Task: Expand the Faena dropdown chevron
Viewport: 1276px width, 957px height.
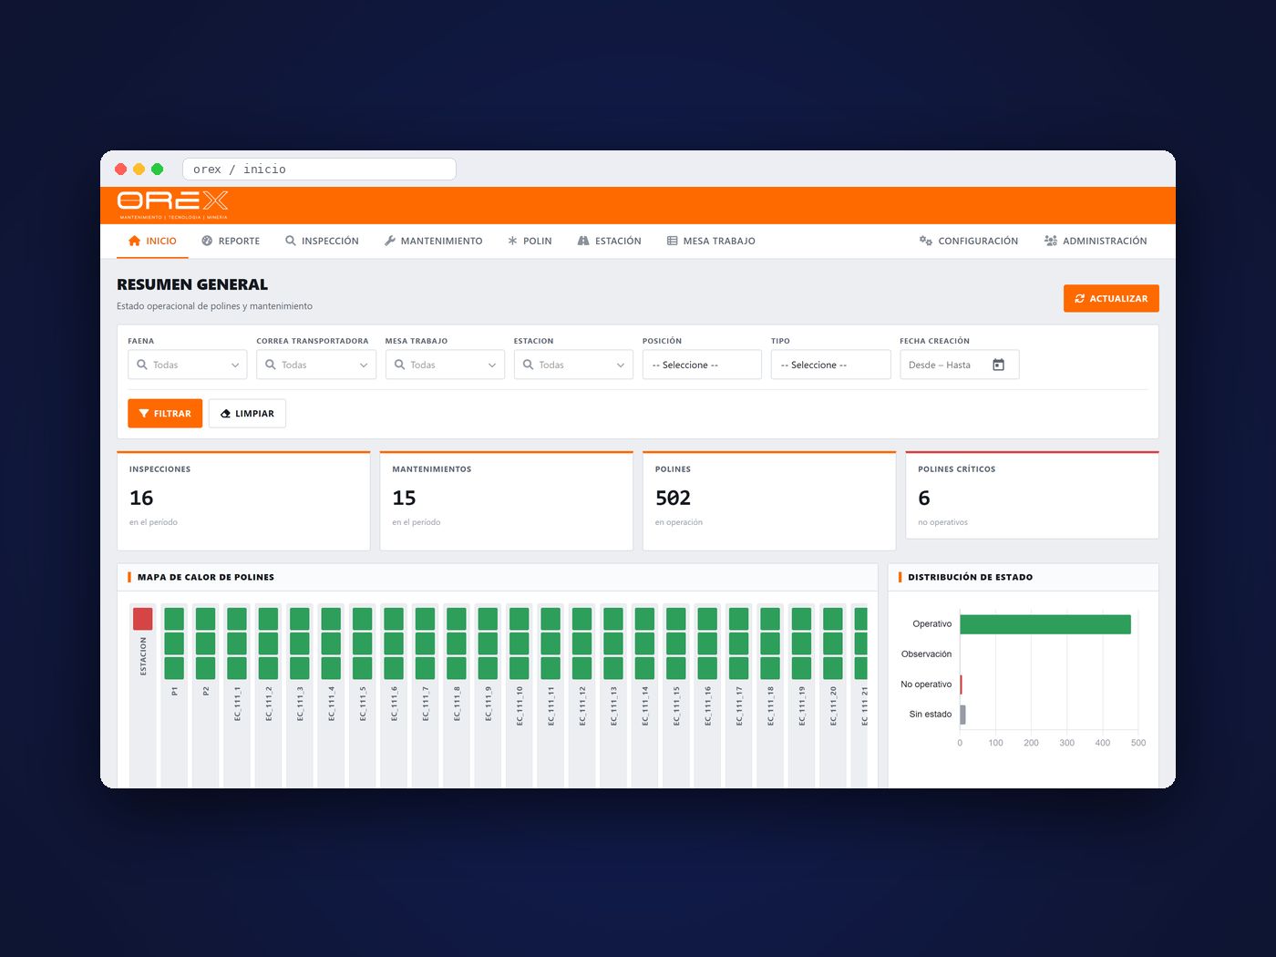Action: [x=235, y=365]
